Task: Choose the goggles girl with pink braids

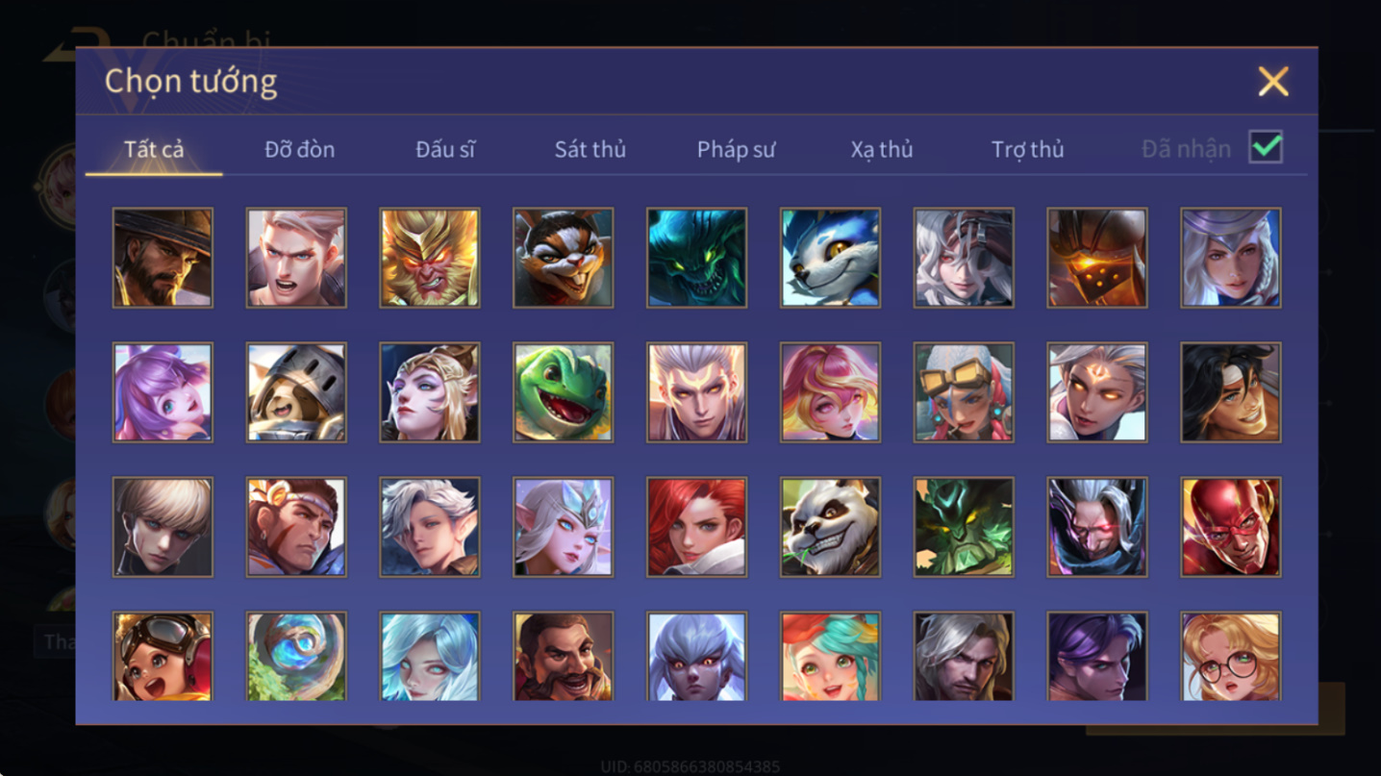Action: (964, 392)
